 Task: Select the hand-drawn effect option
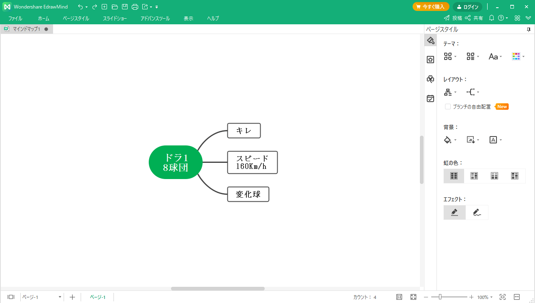[477, 212]
